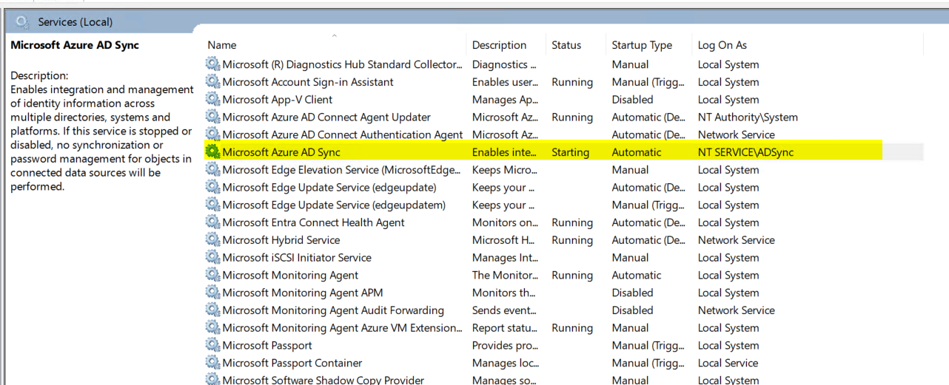The width and height of the screenshot is (949, 385).
Task: Click the Services (Local) pane title
Action: (76, 22)
